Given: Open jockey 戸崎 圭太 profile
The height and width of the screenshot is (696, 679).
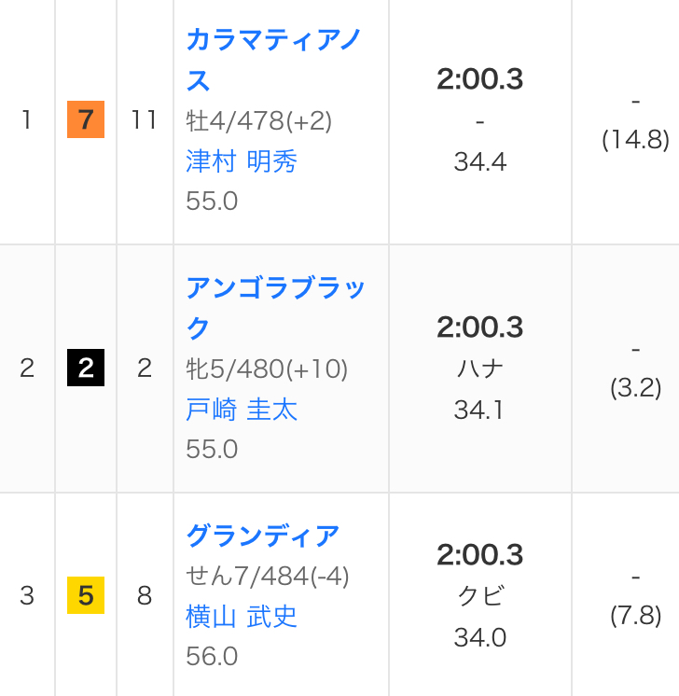Looking at the screenshot, I should coord(242,410).
